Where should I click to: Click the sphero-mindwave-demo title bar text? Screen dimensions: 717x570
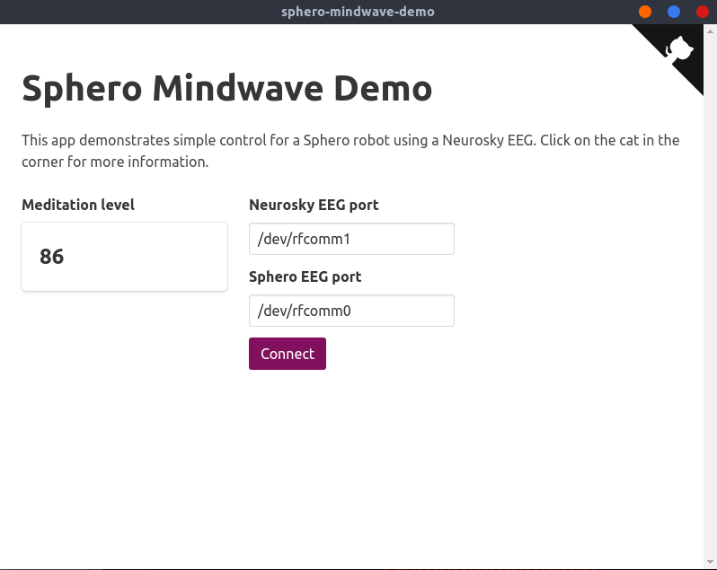click(358, 12)
